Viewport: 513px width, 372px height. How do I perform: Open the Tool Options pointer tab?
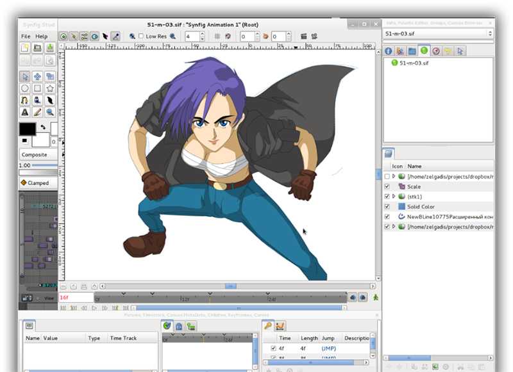point(460,51)
